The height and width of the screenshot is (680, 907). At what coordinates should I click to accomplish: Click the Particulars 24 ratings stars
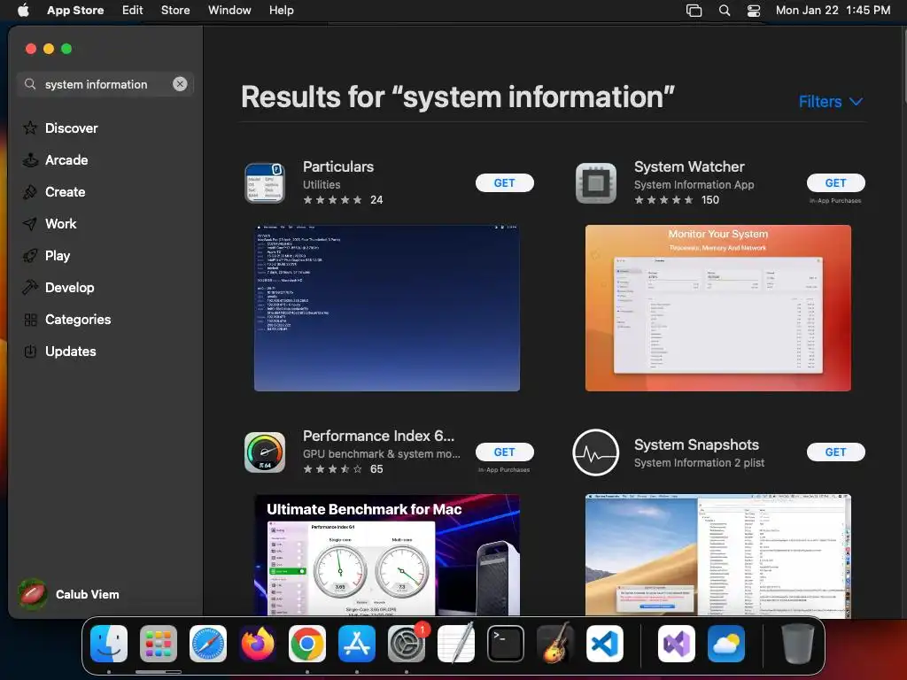333,199
